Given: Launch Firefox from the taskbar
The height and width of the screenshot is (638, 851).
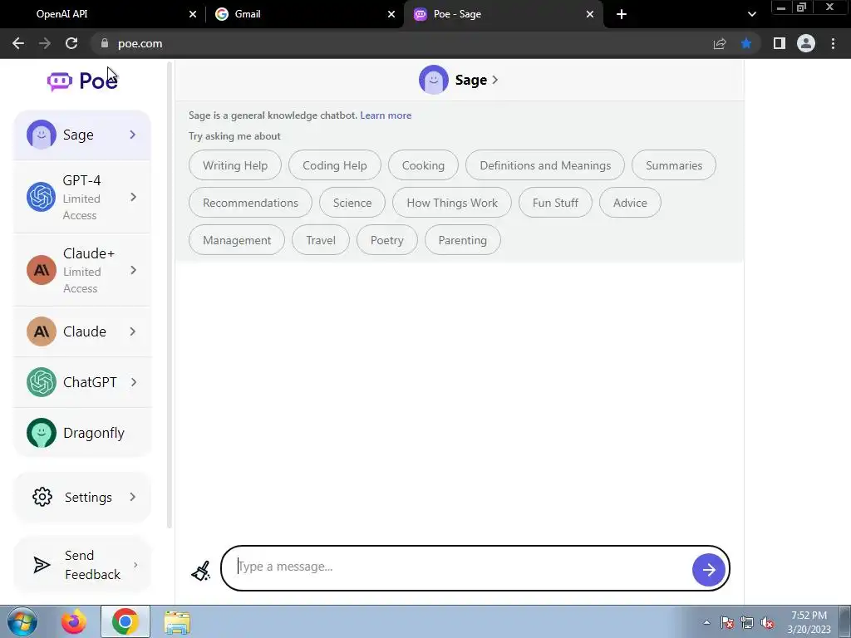Looking at the screenshot, I should (x=73, y=621).
